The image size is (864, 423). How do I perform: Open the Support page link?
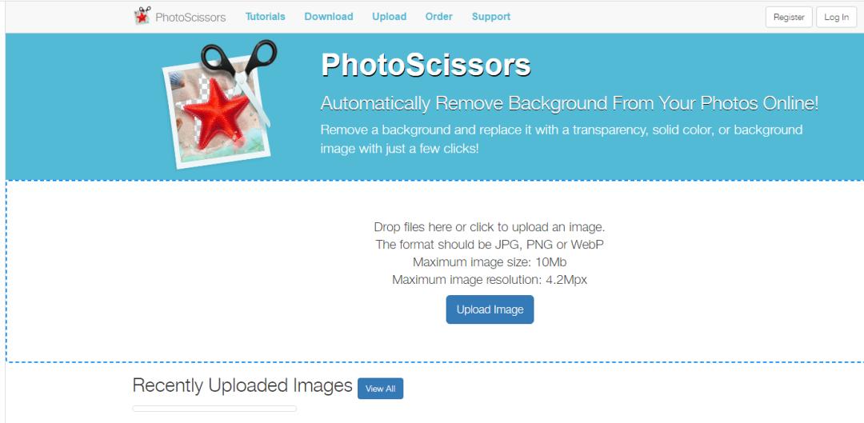[491, 17]
